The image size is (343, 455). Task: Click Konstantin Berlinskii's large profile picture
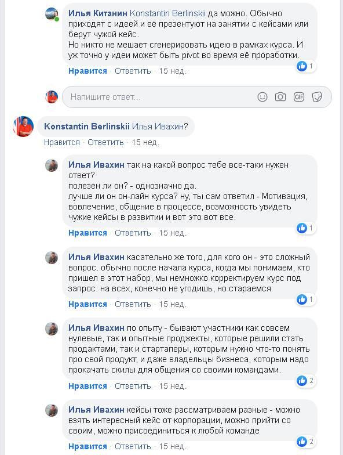(23, 127)
